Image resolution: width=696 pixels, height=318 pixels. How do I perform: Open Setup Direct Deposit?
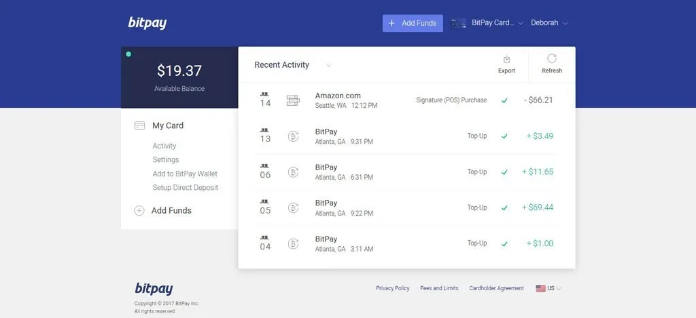tap(186, 187)
